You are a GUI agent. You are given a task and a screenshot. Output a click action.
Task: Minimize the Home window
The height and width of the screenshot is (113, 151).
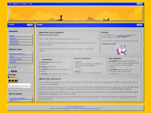click(138, 25)
